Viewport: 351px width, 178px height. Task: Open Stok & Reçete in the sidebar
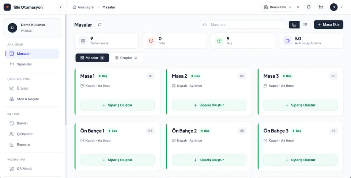(x=33, y=99)
